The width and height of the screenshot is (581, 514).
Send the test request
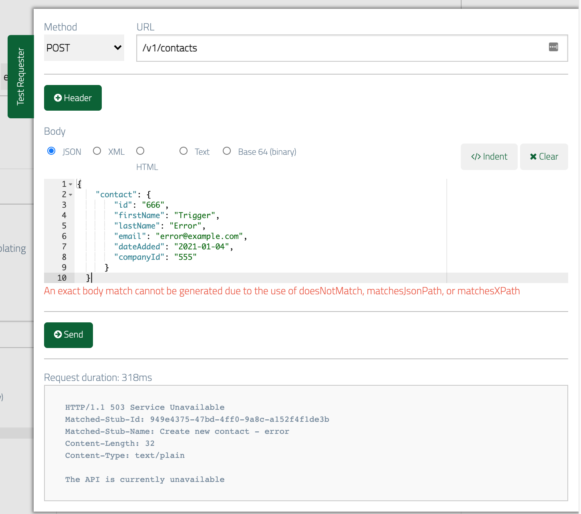point(69,335)
